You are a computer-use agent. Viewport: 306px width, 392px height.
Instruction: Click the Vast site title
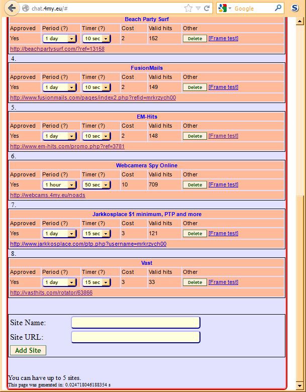coord(147,263)
